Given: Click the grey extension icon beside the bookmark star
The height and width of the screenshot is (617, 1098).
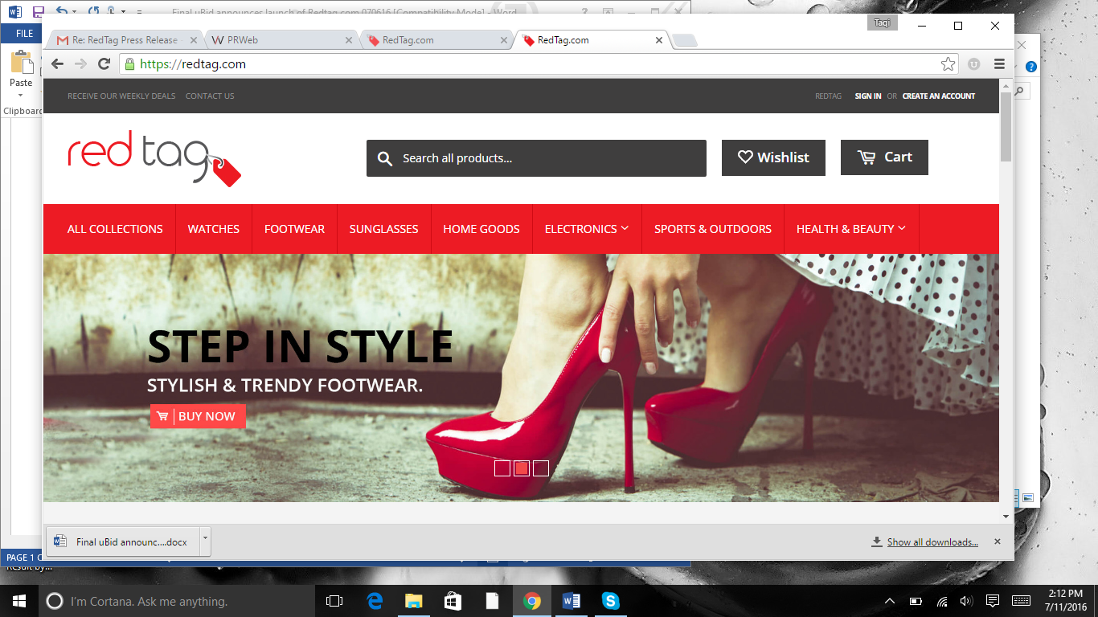Looking at the screenshot, I should click(974, 64).
